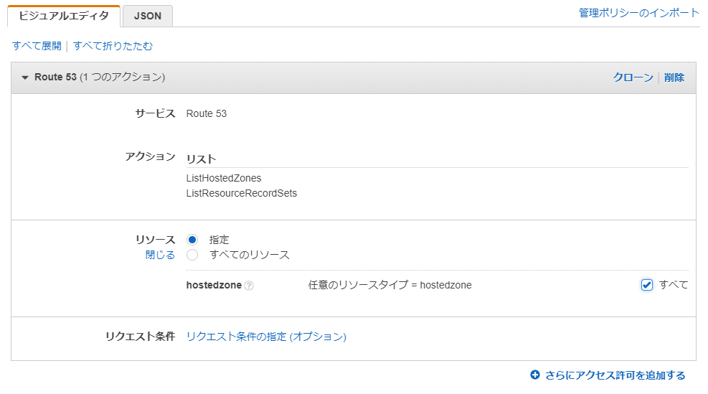
Task: Click the すべて折りたたむ link
Action: (x=113, y=46)
